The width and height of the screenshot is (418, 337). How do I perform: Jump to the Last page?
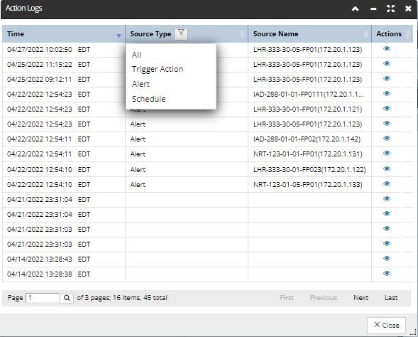tap(391, 298)
